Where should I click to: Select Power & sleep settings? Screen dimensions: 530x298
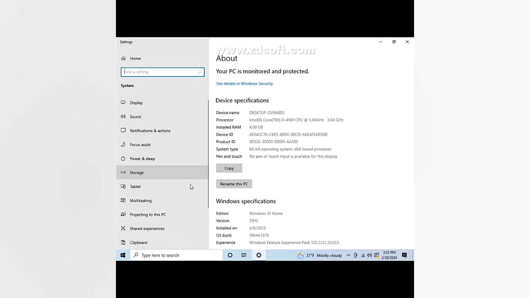click(162, 159)
